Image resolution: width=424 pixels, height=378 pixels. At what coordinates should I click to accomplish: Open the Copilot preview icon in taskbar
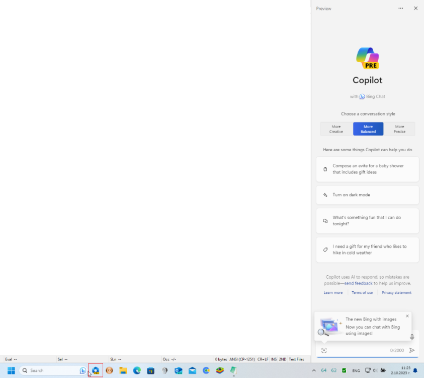(96, 370)
